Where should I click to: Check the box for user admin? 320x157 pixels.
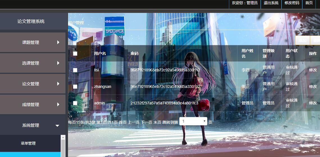[75, 103]
